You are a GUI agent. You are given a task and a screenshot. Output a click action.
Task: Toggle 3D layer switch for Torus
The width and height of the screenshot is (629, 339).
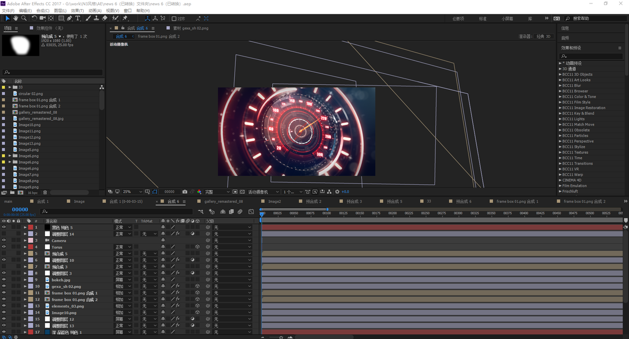tap(197, 247)
